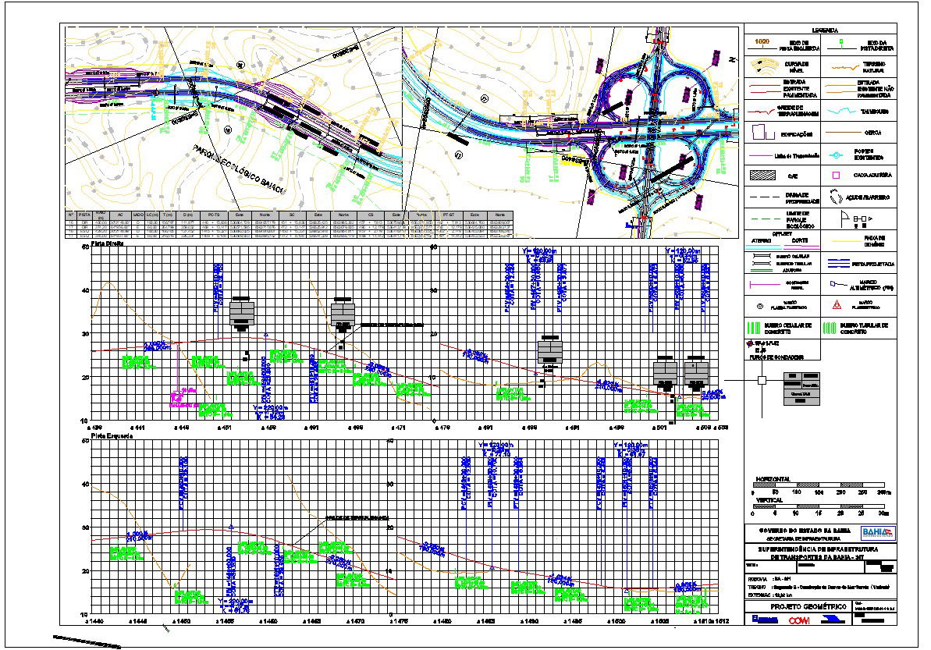Click the red COWI logo
Viewport: 931px width, 650px height.
(800, 621)
